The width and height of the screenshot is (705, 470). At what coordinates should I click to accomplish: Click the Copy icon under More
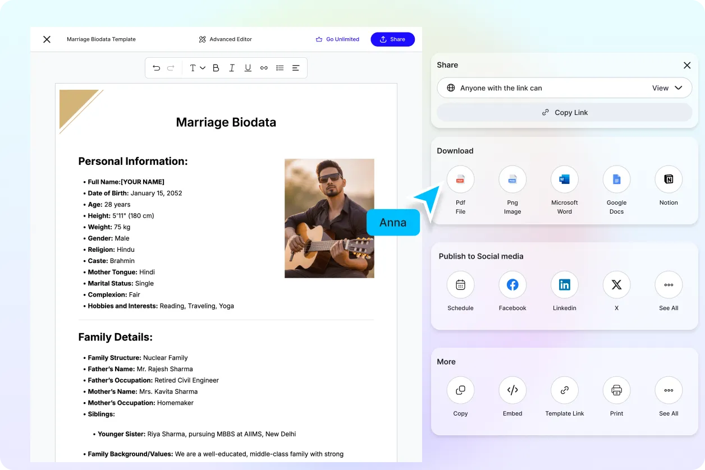[460, 390]
